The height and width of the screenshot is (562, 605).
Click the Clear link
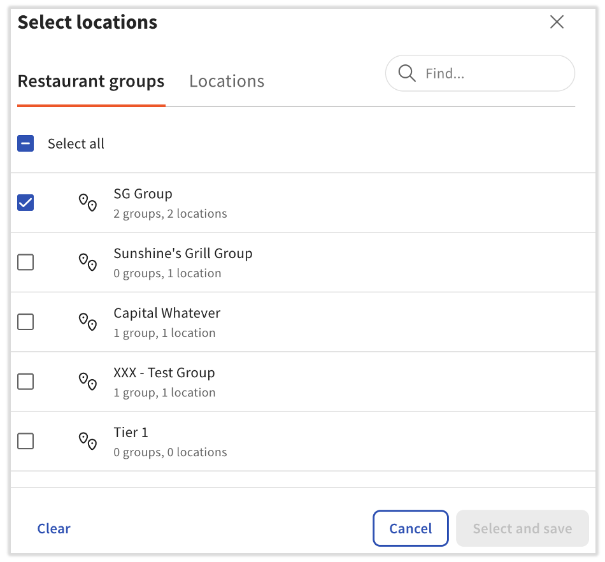pyautogui.click(x=53, y=528)
